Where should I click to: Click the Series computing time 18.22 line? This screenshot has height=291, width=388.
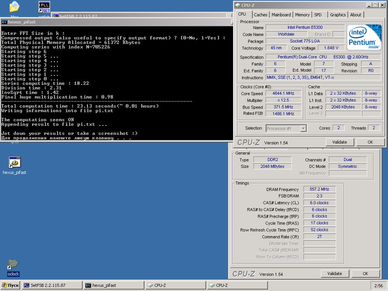45,83
